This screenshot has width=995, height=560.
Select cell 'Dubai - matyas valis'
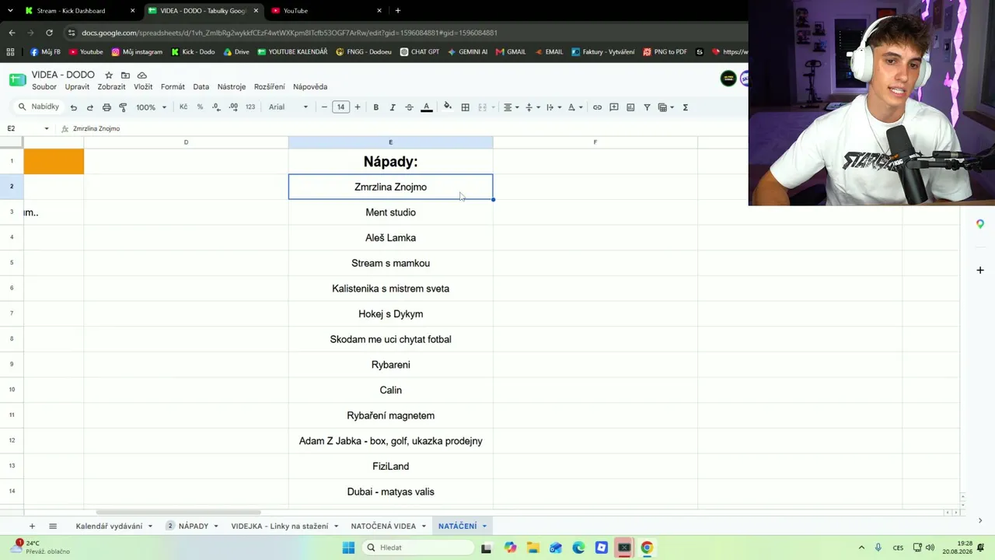coord(390,492)
